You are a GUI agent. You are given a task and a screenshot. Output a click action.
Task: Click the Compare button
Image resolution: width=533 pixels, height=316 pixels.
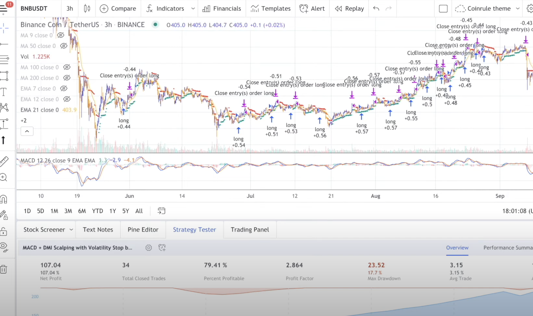118,9
